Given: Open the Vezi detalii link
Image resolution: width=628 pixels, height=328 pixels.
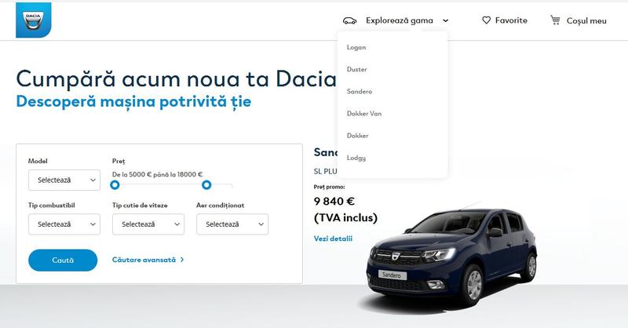Looking at the screenshot, I should (333, 239).
